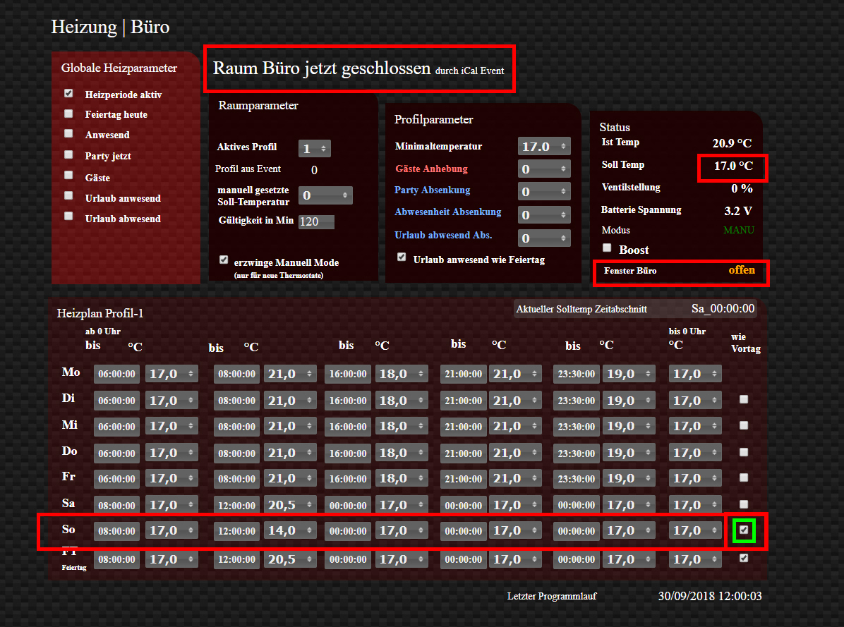
Task: Edit Sa 12:00:00 time field
Action: click(237, 506)
